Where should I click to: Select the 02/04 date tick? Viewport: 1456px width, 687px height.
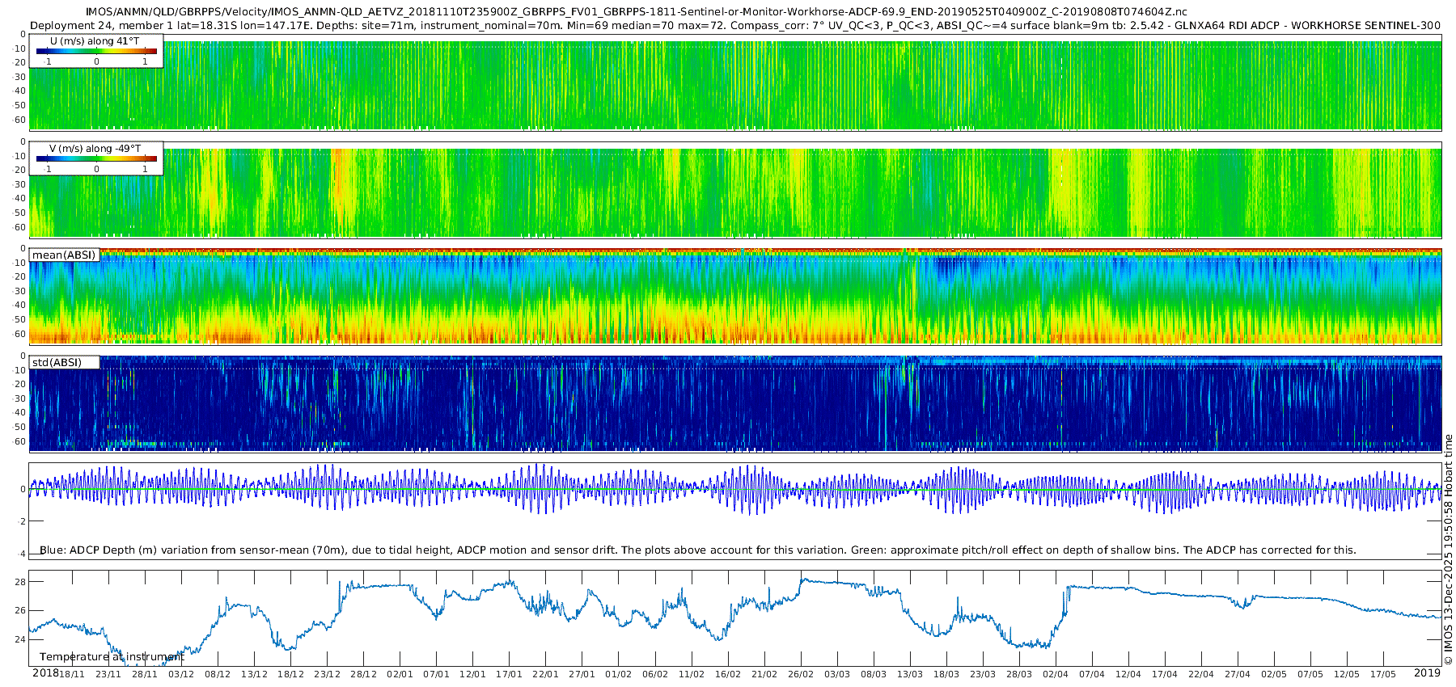[x=1056, y=674]
